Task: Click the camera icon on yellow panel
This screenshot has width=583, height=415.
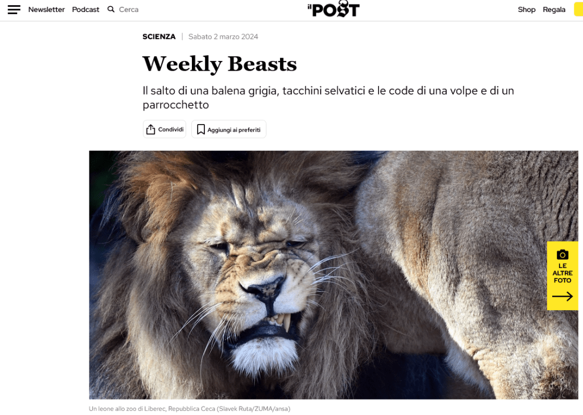Action: coord(562,254)
